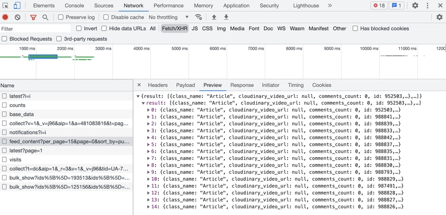446x215 pixels.
Task: Select bulk_show request with ids 193513
Action: tap(66, 178)
